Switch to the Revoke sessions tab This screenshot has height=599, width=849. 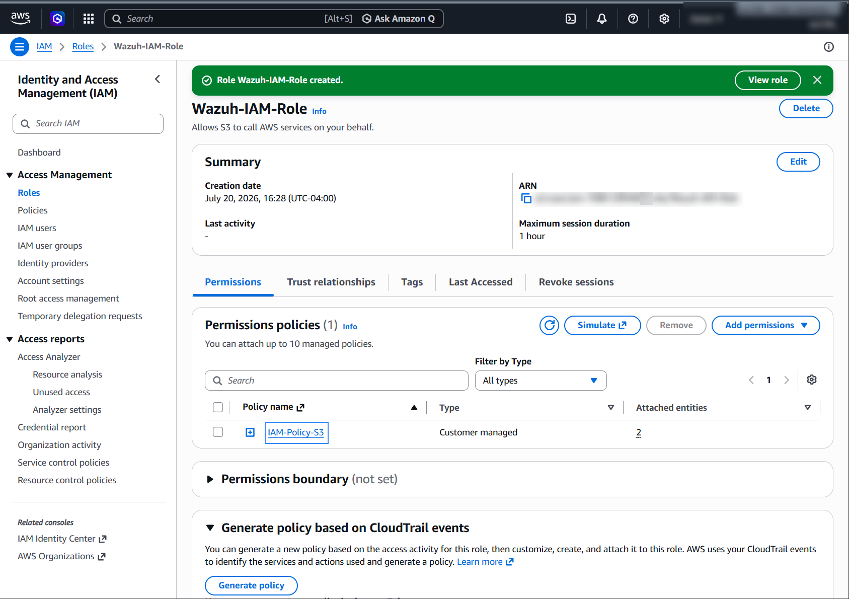click(576, 282)
